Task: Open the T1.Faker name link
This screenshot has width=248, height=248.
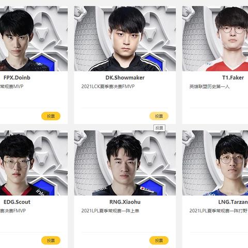Action: coord(233,78)
